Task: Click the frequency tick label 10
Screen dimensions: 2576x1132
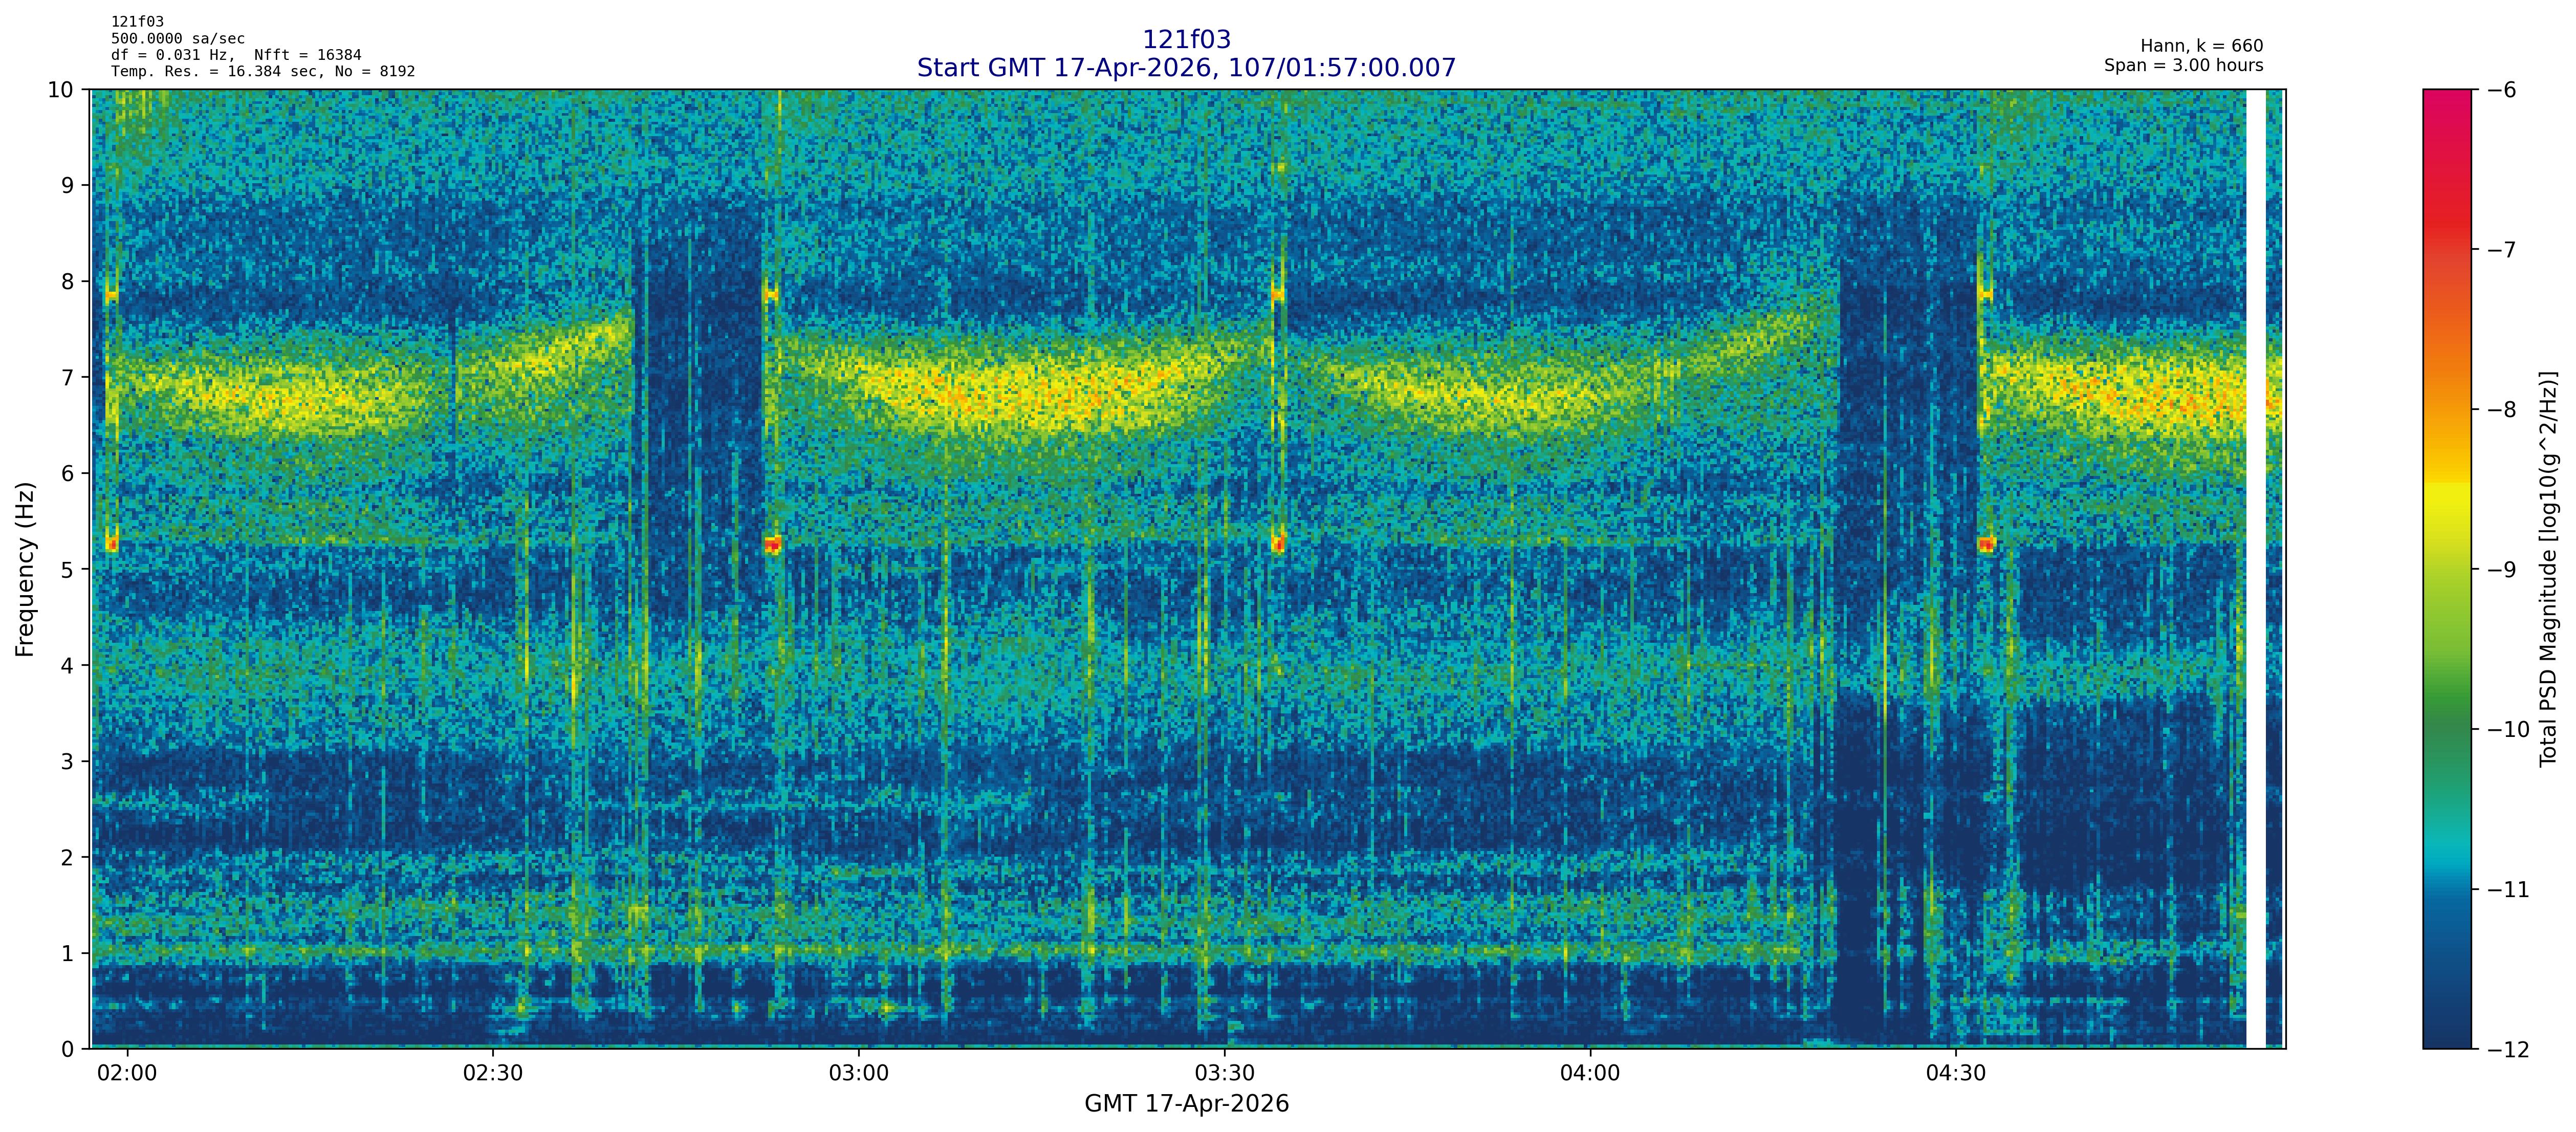Action: 61,90
